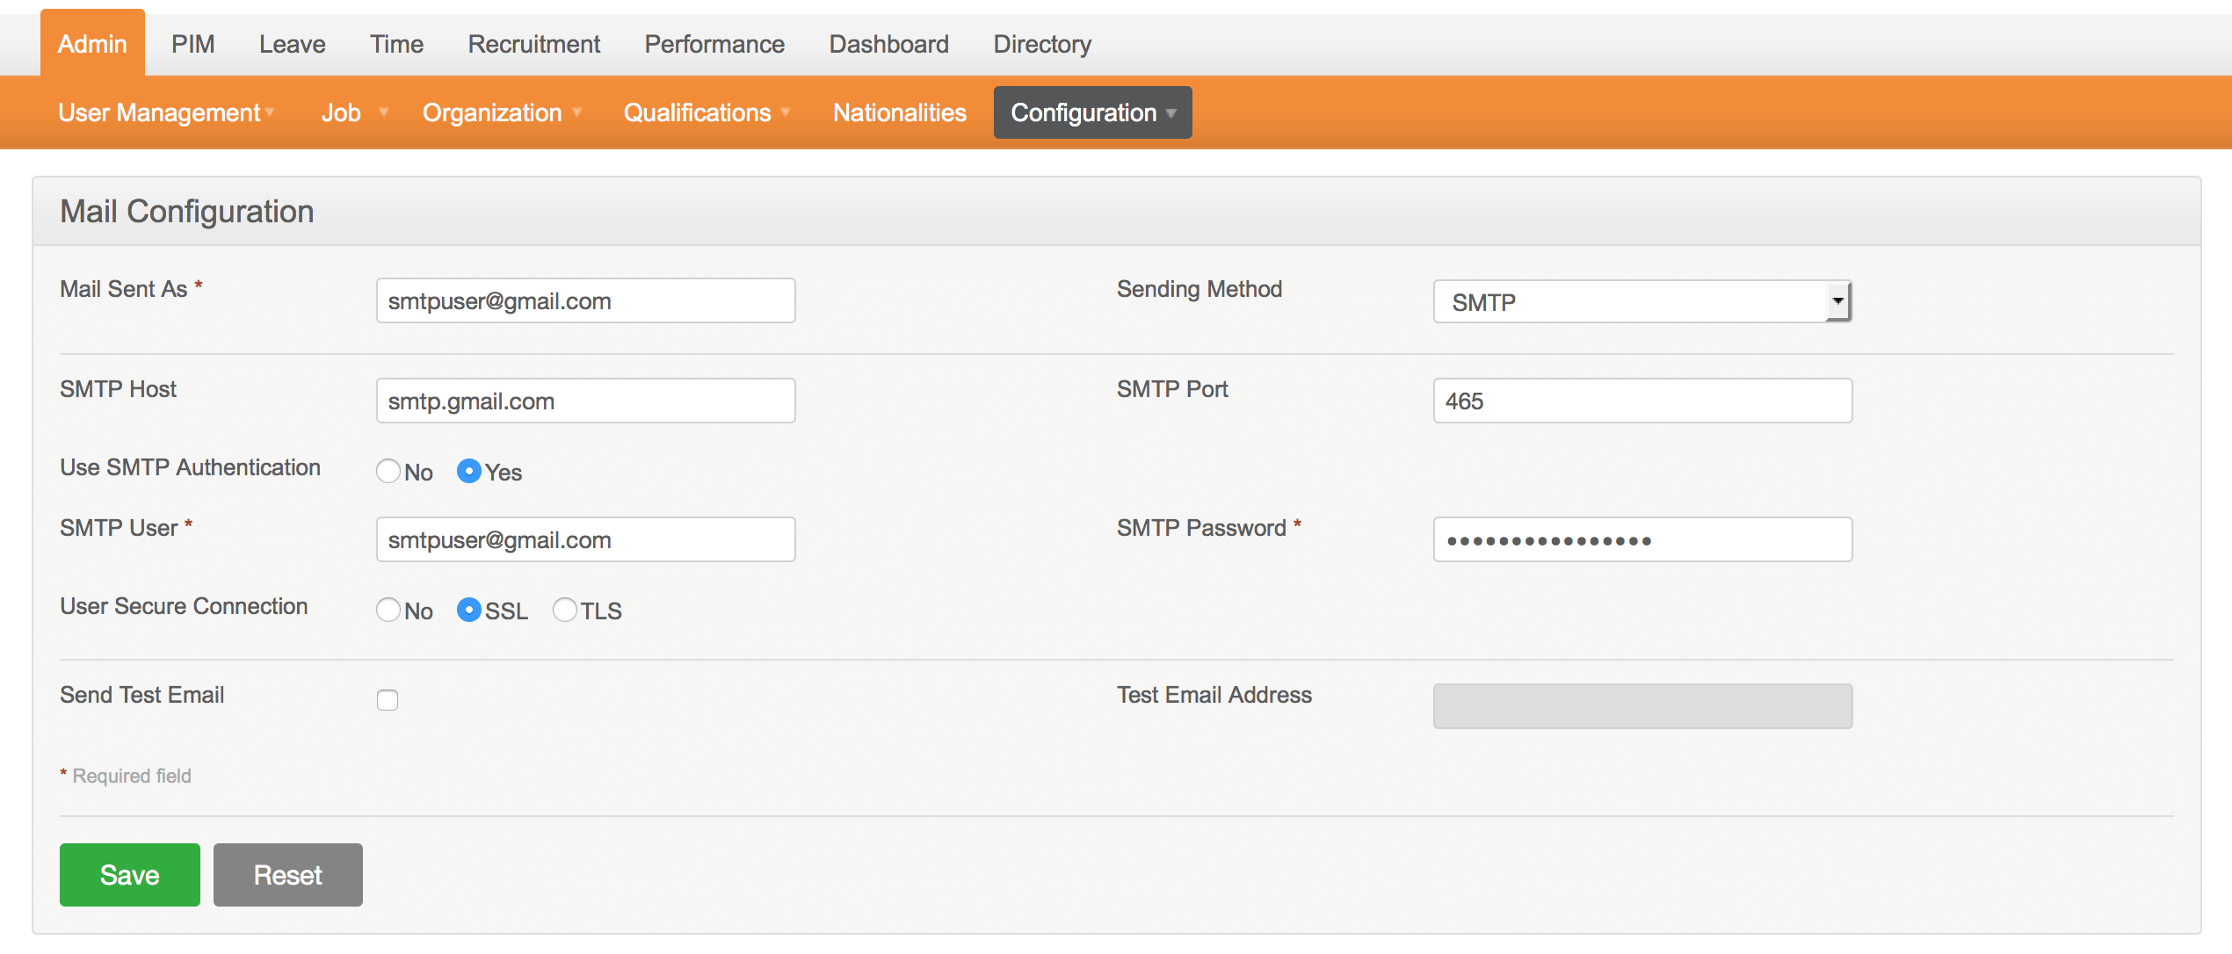The image size is (2232, 954).
Task: Click the green Save button
Action: [x=129, y=875]
